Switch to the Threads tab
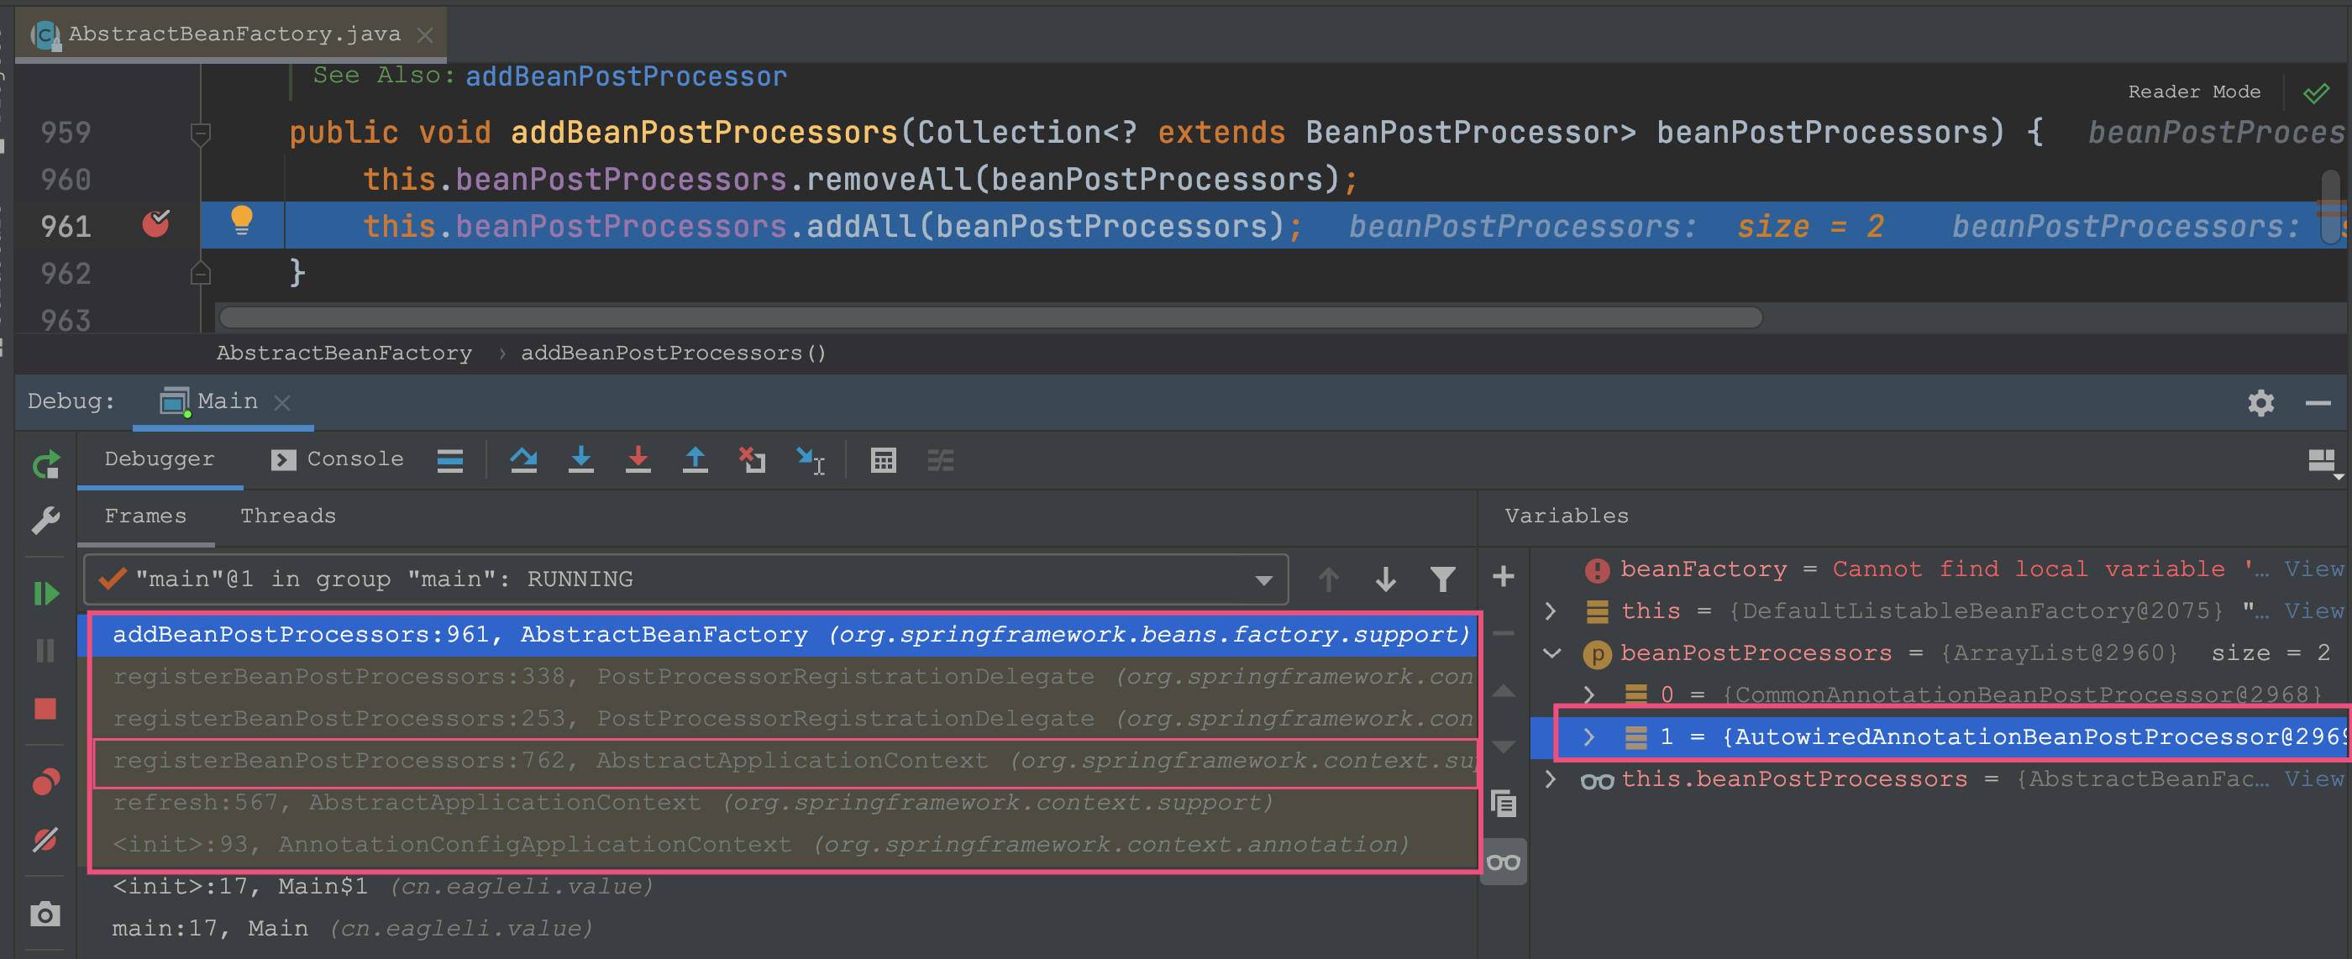The image size is (2352, 959). point(287,516)
